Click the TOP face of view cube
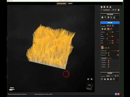The image size is (130, 97). point(89,85)
